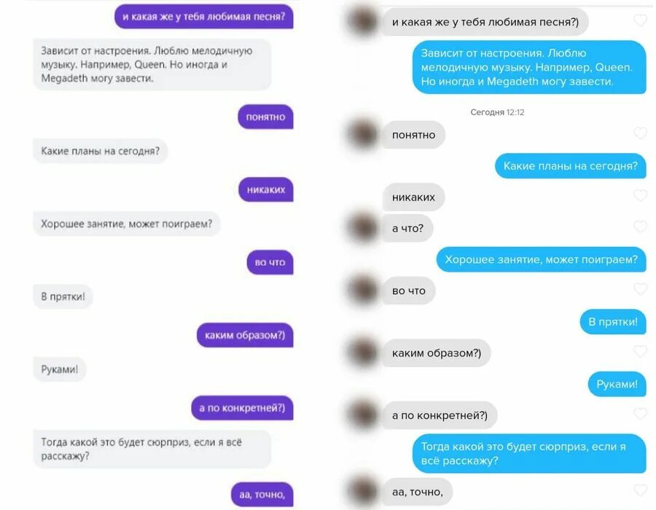Like the favorite song question with heart
The width and height of the screenshot is (656, 510).
tap(641, 20)
